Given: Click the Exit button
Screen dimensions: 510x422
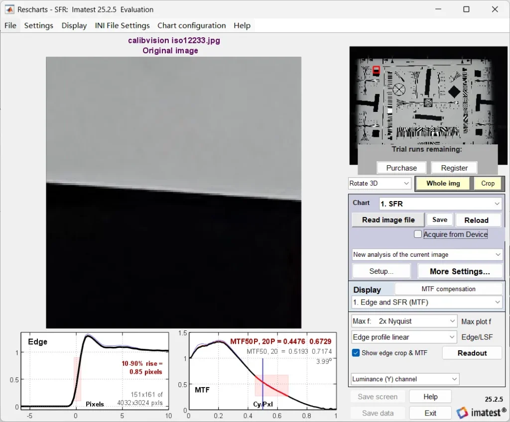Looking at the screenshot, I should click(430, 413).
